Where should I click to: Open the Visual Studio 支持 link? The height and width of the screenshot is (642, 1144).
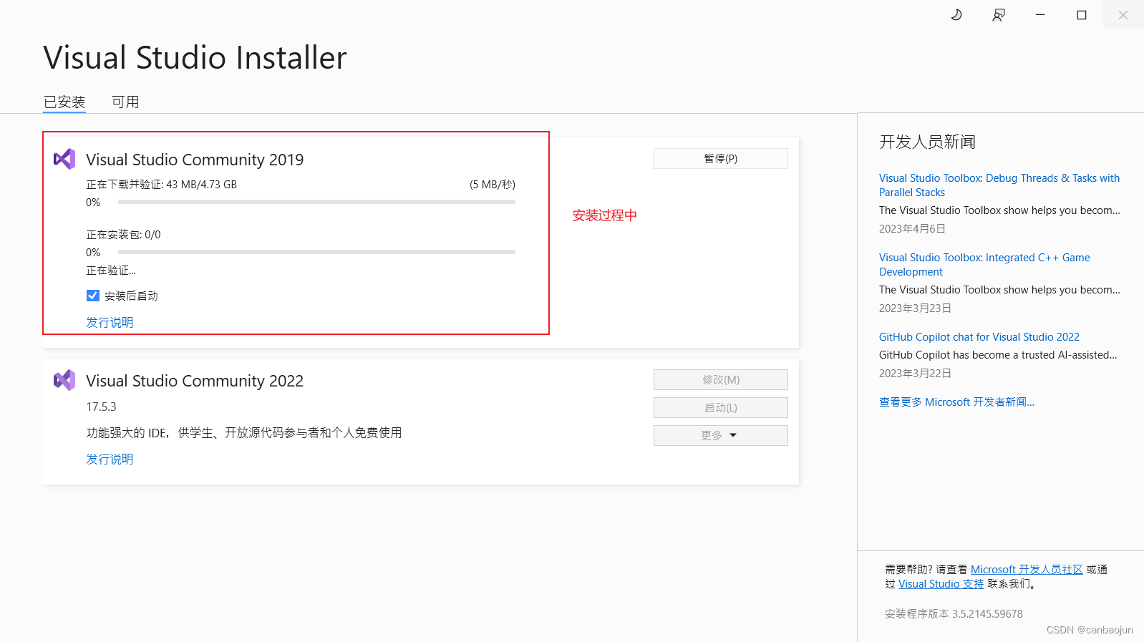pyautogui.click(x=941, y=583)
